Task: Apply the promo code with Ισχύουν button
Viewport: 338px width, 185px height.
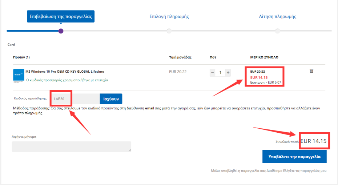Action: 111,99
